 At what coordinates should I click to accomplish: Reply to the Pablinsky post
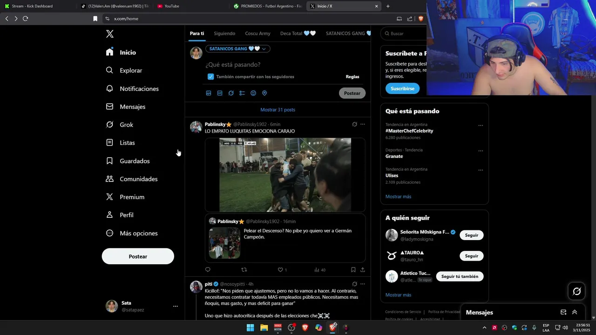pos(208,269)
